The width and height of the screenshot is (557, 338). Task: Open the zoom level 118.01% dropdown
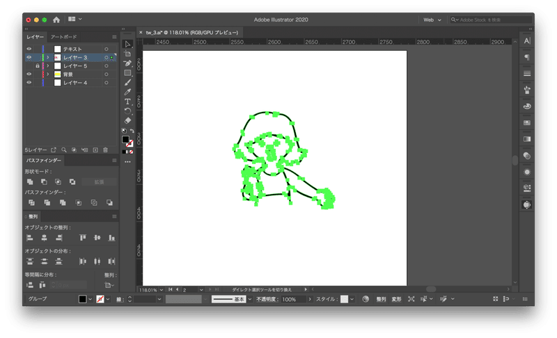click(x=162, y=290)
